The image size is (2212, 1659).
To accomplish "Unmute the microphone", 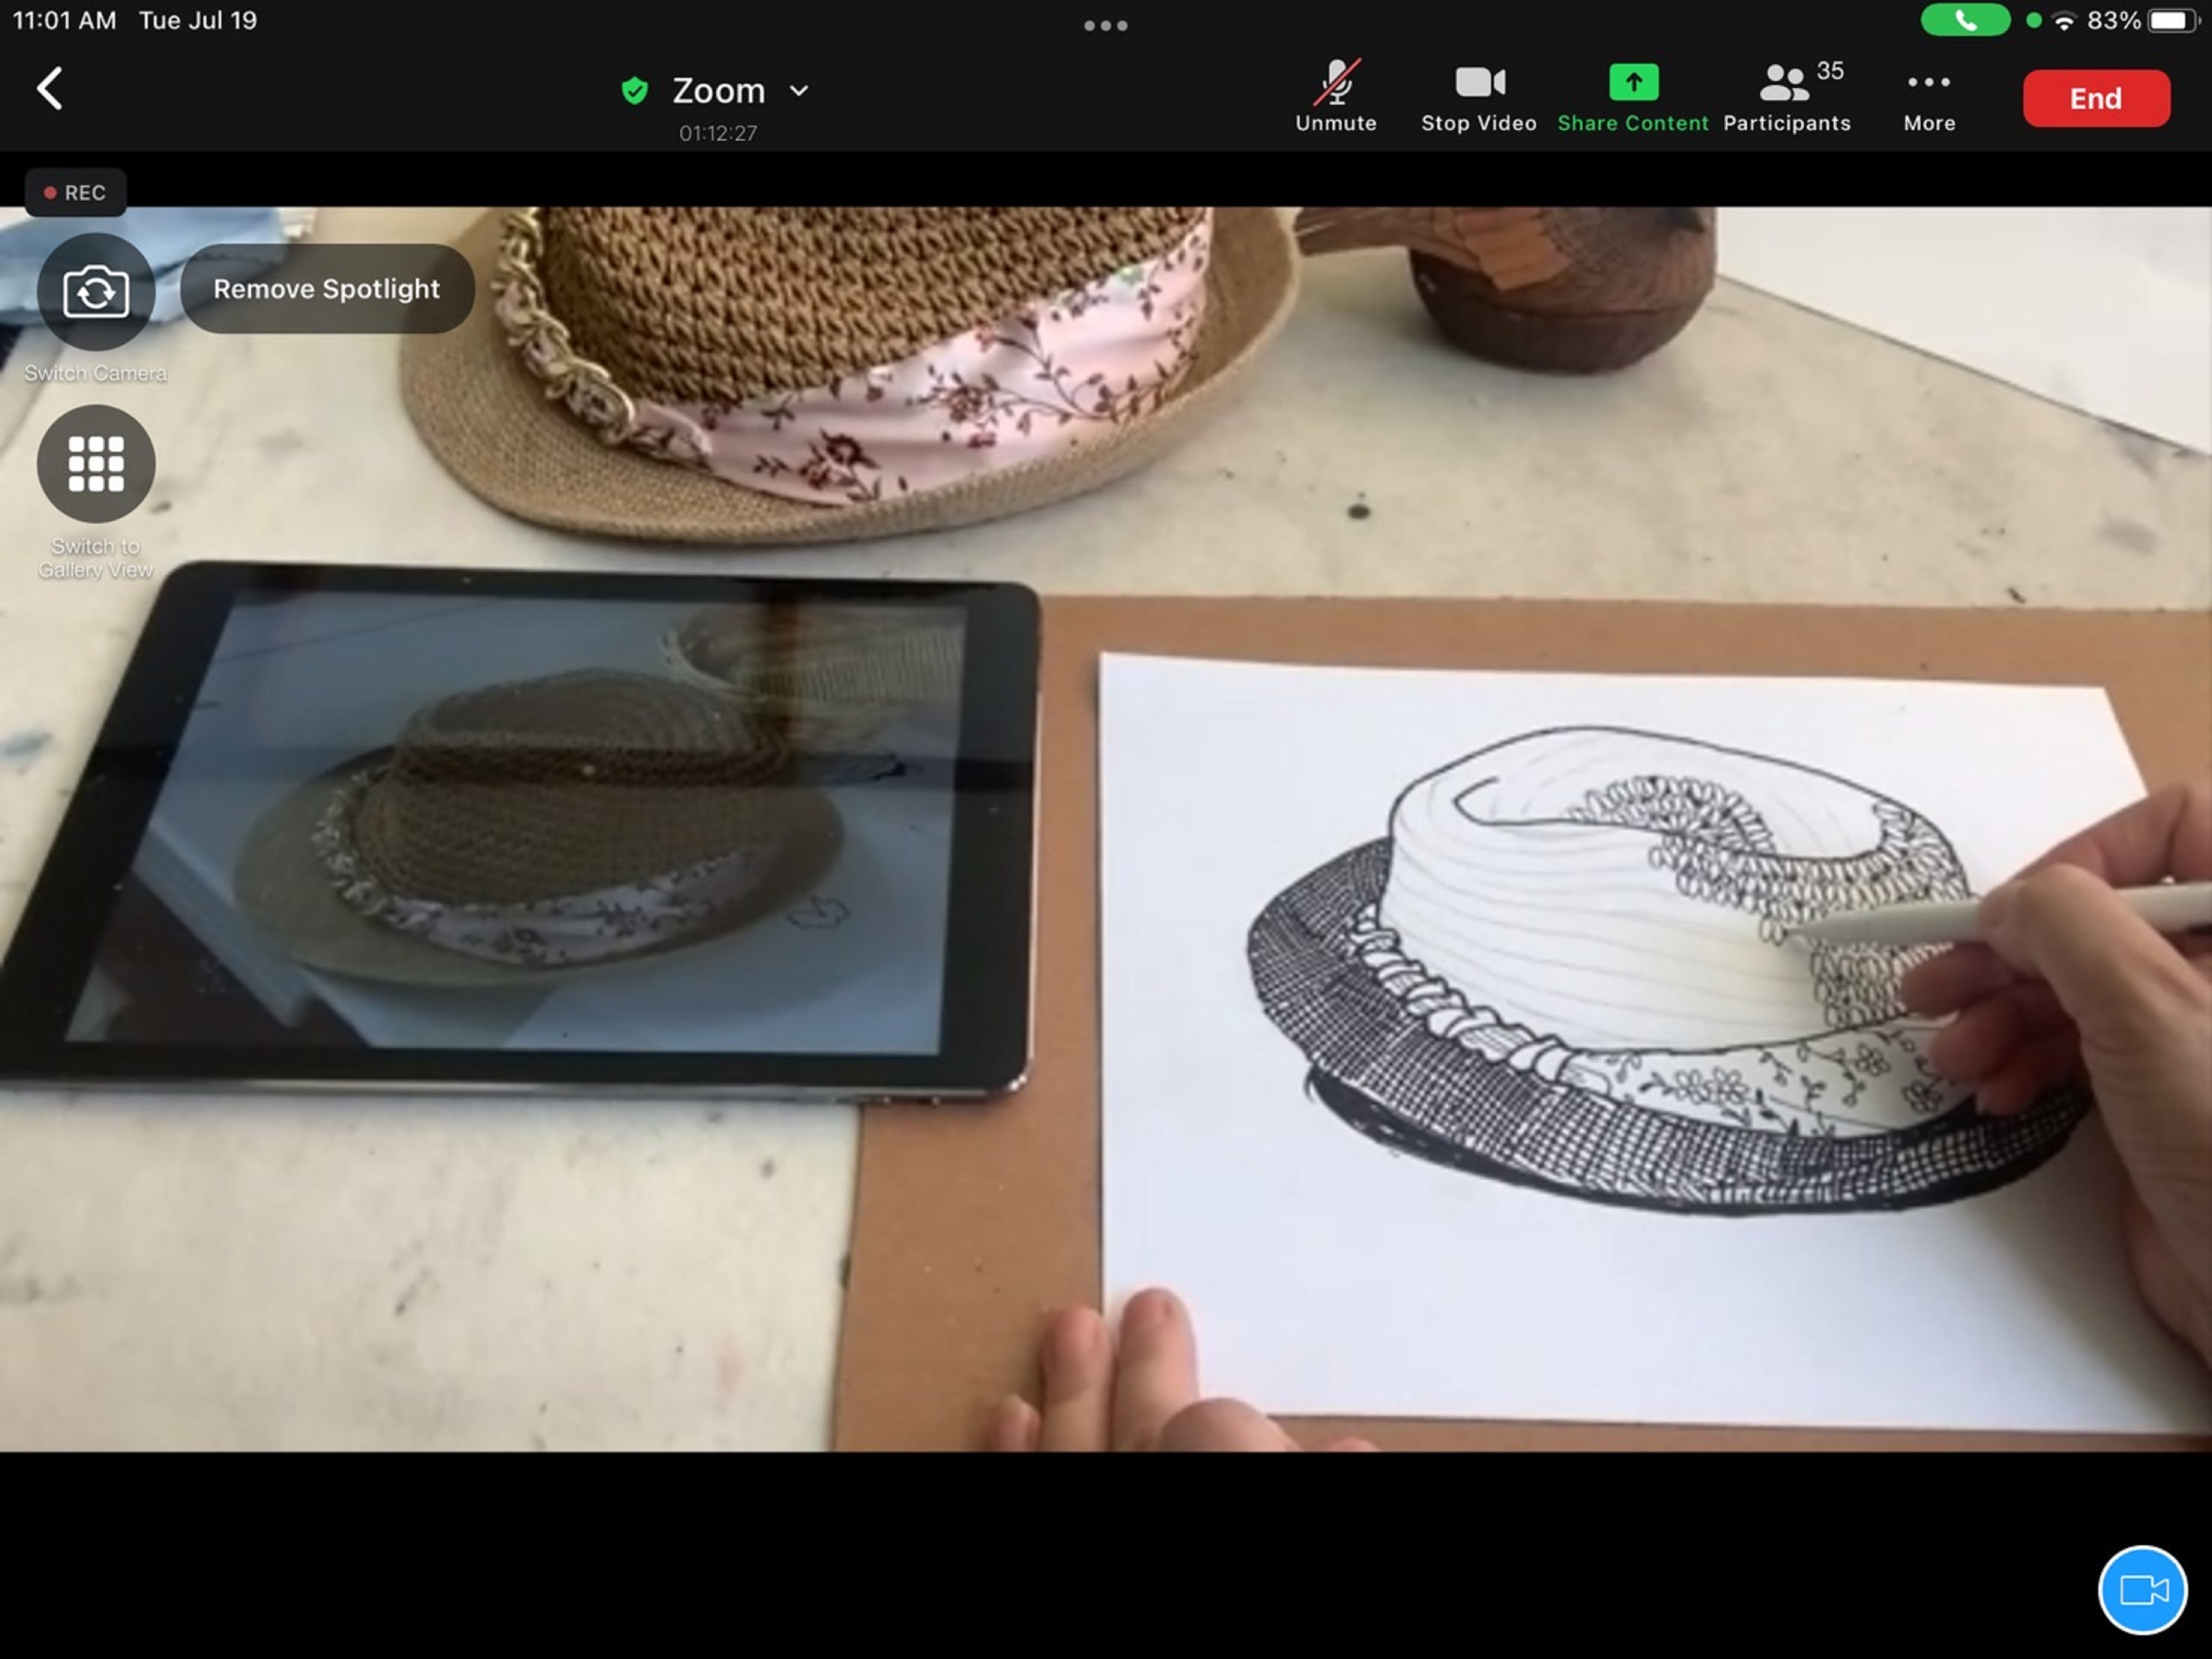I will 1335,96.
